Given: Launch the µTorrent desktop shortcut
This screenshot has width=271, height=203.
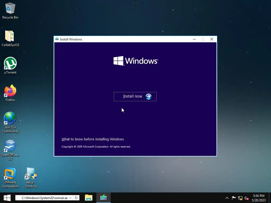Looking at the screenshot, I should [10, 66].
